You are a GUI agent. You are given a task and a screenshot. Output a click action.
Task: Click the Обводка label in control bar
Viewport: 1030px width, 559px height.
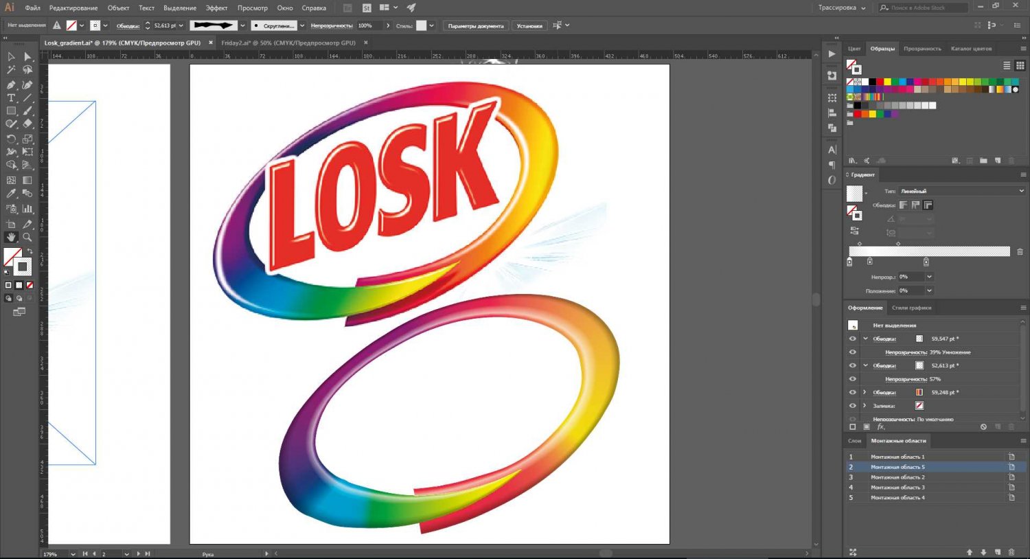(x=128, y=26)
